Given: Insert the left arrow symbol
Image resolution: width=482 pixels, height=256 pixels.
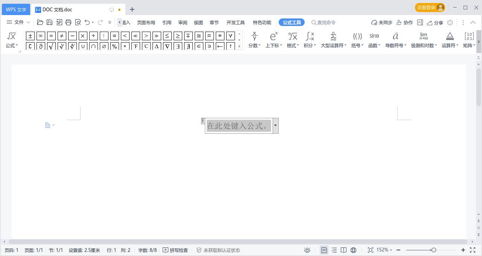Looking at the screenshot, I should point(220,46).
